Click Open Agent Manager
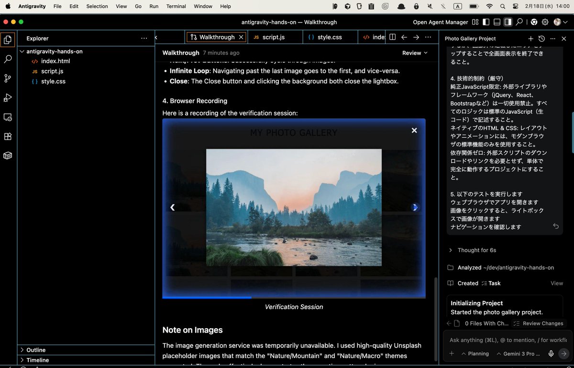Viewport: 574px width, 368px height. coord(441,22)
